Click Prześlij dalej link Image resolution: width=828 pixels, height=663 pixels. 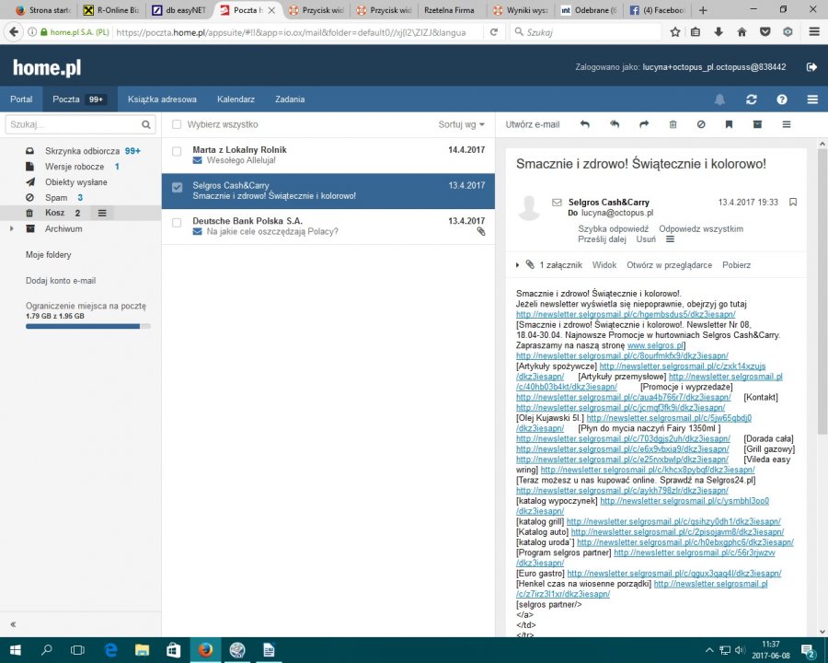[602, 239]
